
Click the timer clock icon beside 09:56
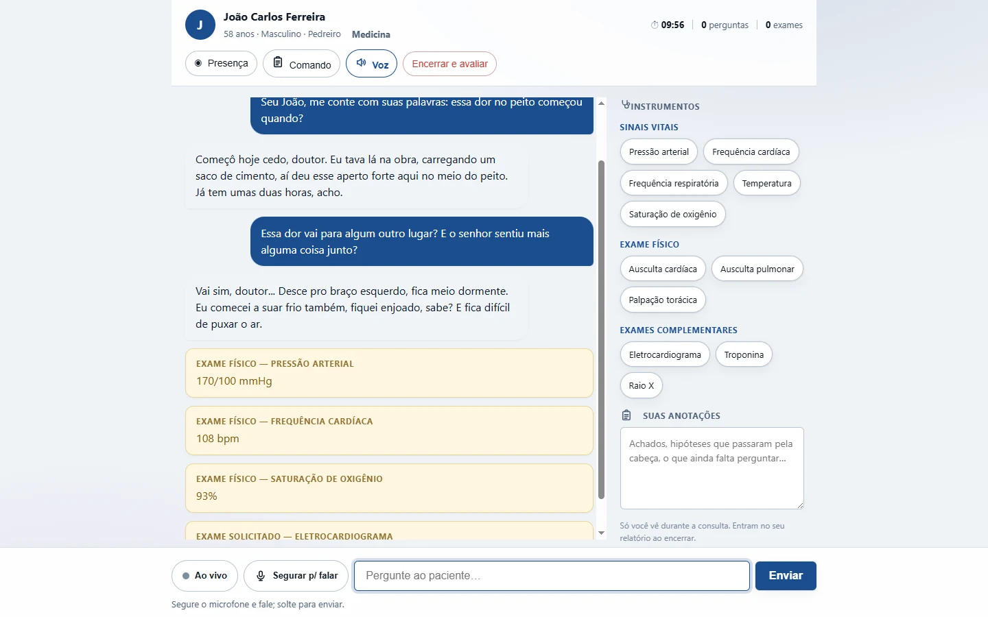pos(655,25)
